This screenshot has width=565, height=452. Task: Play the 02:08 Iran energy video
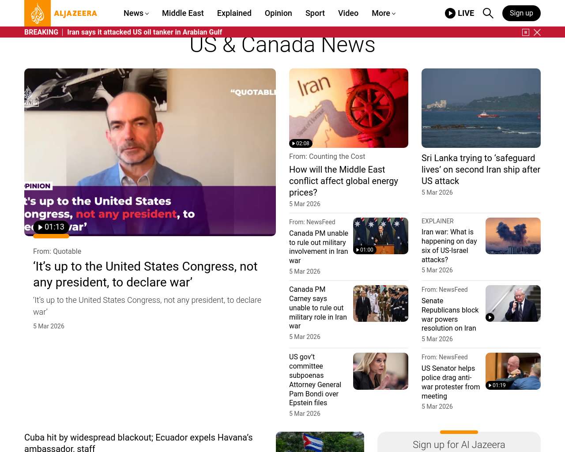click(301, 143)
